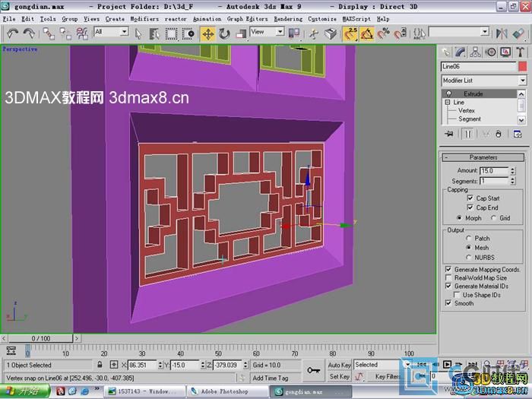Switch to the Motion command panel
Viewport: 532px width, 399px height.
click(490, 52)
